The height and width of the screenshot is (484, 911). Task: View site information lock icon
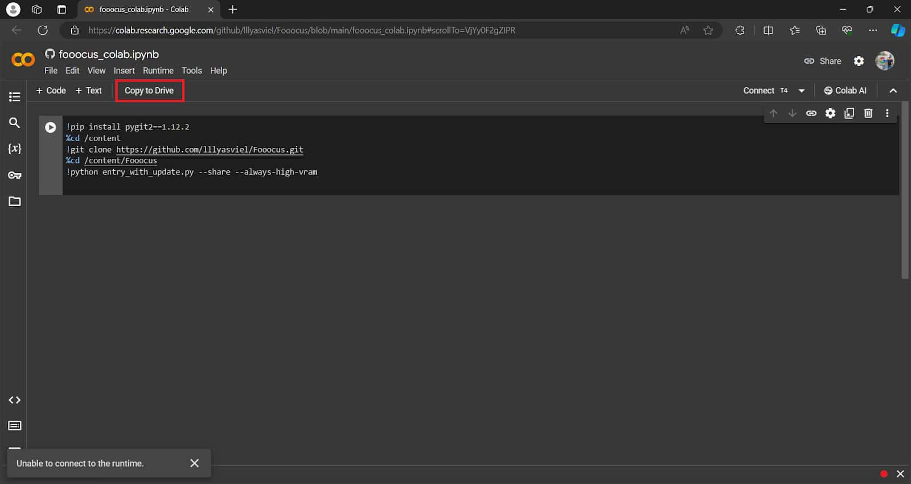(x=75, y=30)
